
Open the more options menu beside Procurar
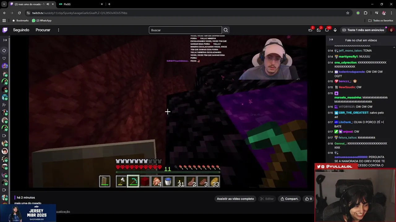coord(58,30)
